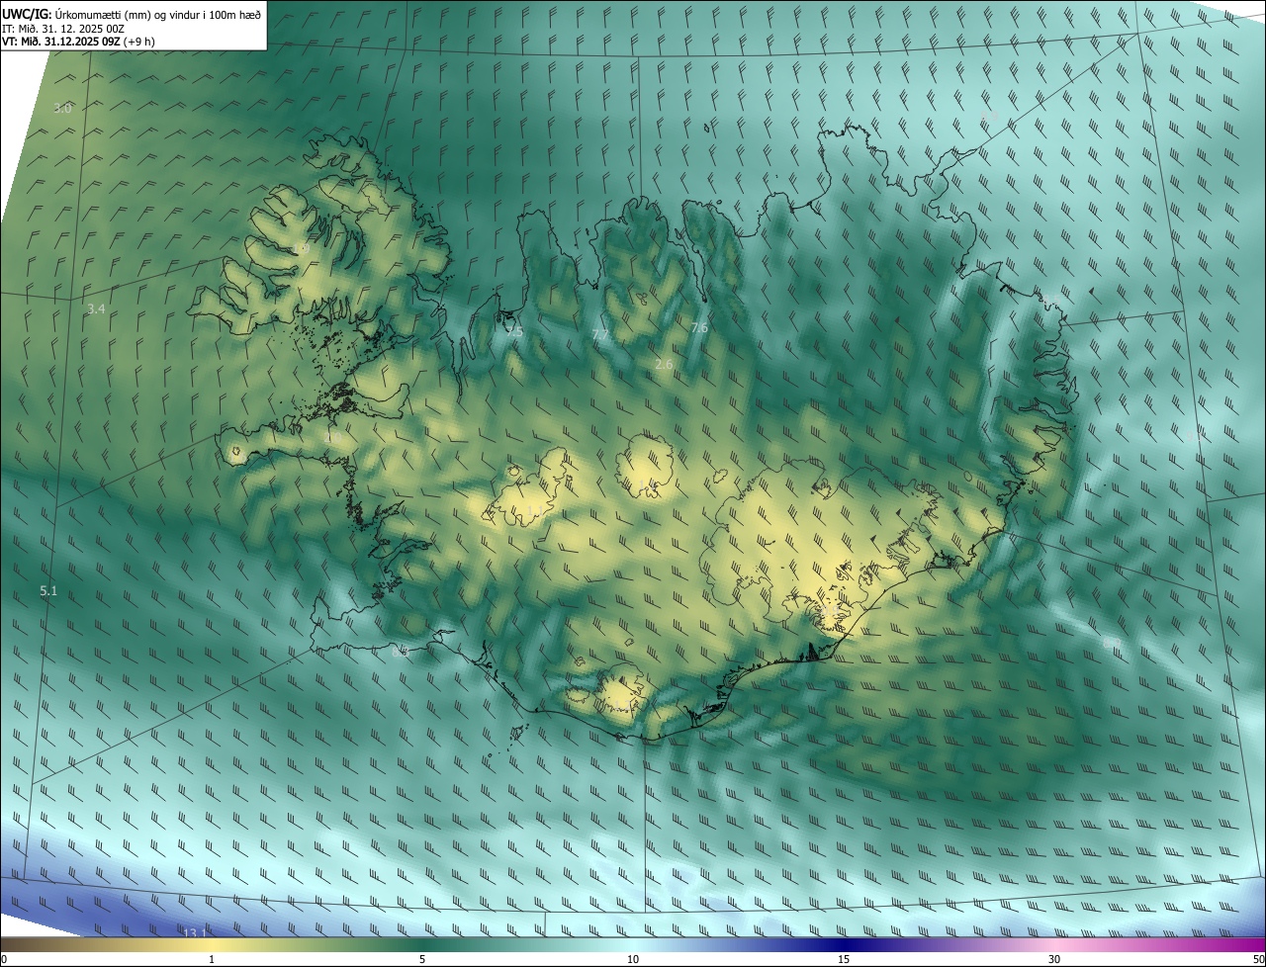Click the map value label "5.1"
1266x967 pixels.
[x=49, y=591]
